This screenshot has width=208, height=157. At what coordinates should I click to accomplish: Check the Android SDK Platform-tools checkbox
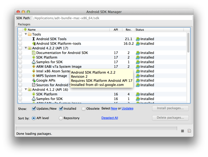pos(20,43)
